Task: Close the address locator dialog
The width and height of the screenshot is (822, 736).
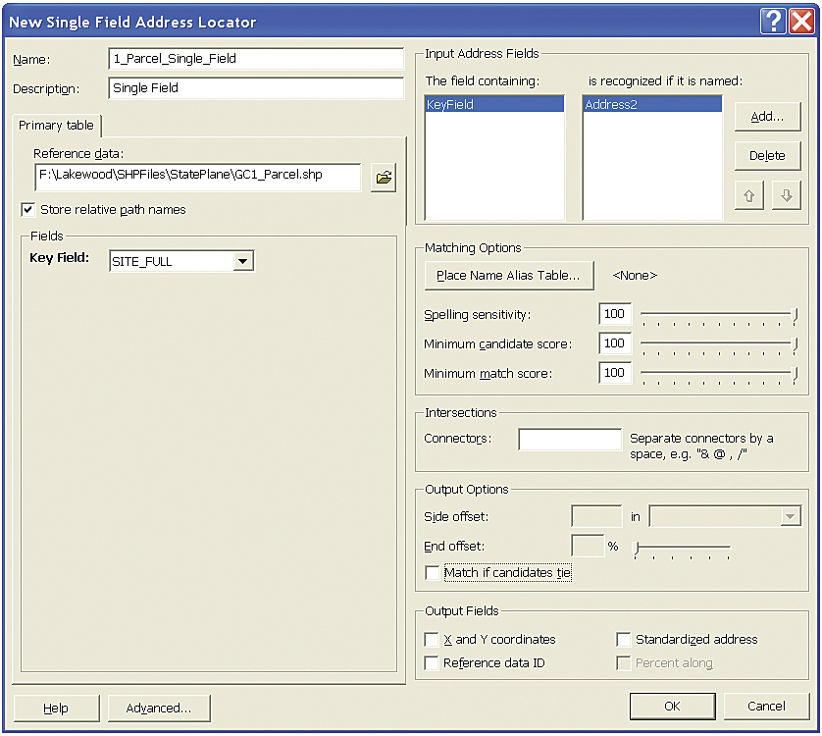Action: [x=801, y=20]
